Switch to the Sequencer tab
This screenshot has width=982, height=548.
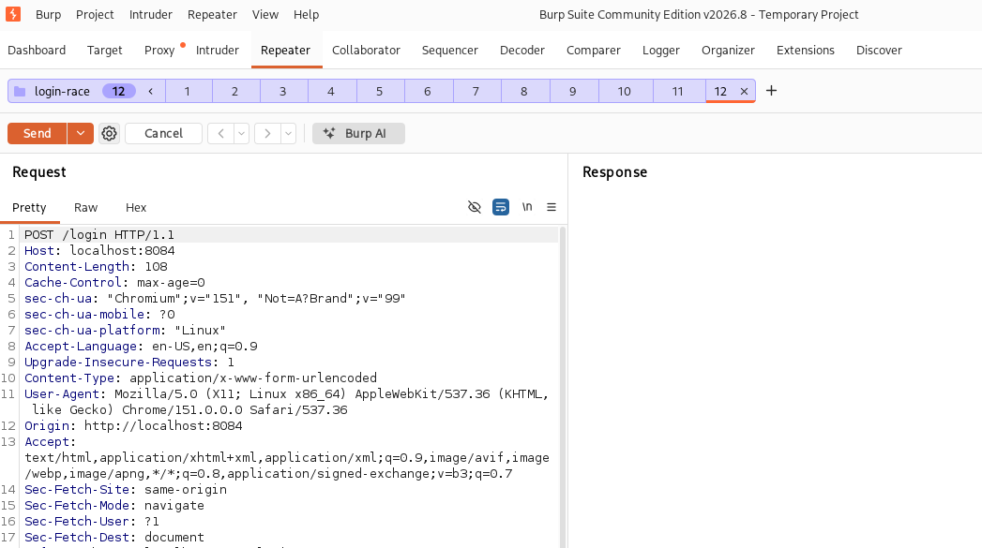449,50
